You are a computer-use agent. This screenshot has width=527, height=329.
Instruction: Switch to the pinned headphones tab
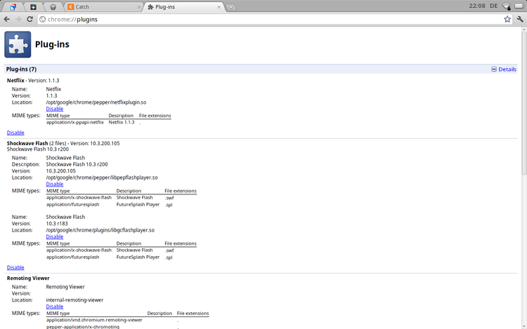53,7
